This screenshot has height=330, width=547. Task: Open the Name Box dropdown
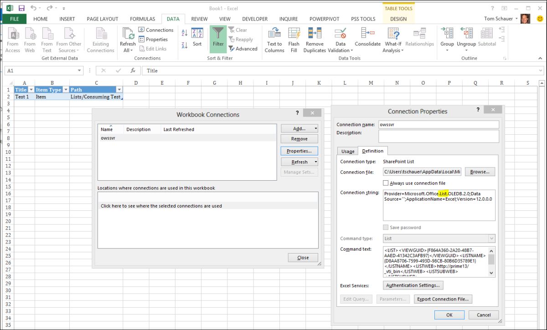(x=80, y=71)
